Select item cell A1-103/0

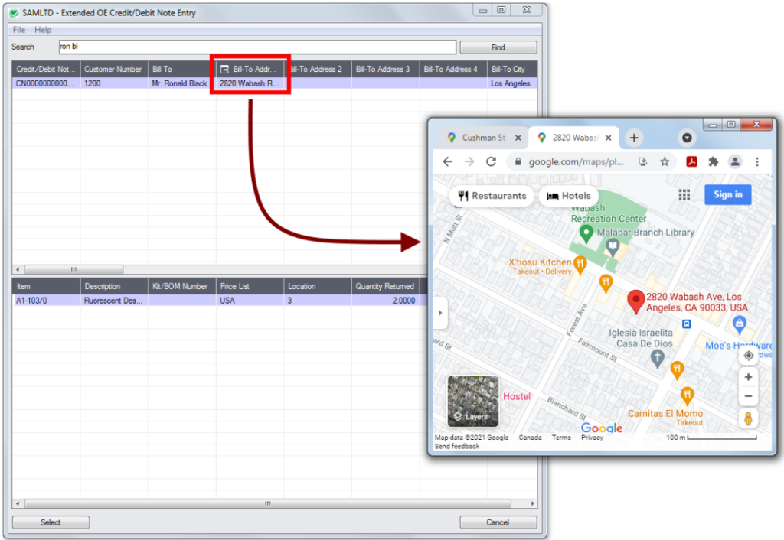tap(46, 301)
